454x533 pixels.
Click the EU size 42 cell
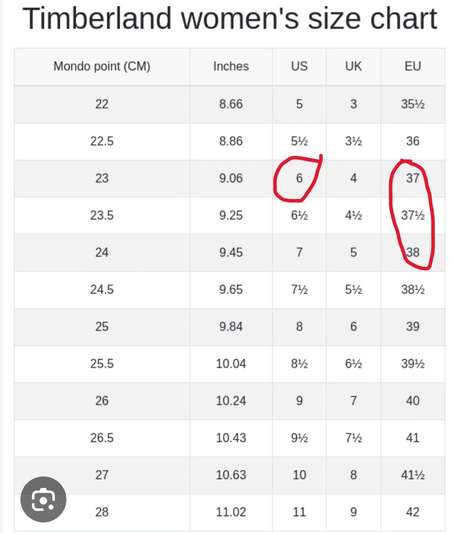click(412, 512)
